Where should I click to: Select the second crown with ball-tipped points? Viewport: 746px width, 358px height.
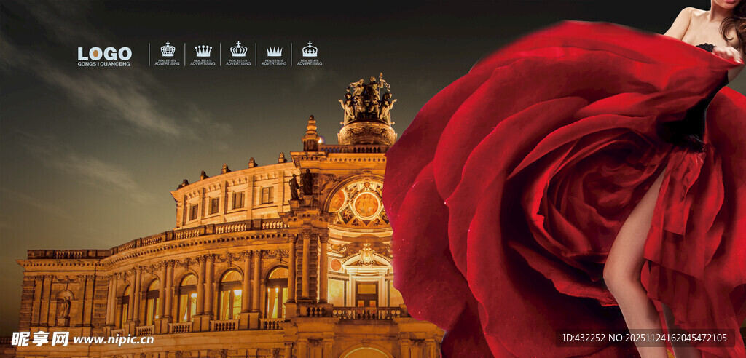(203, 50)
